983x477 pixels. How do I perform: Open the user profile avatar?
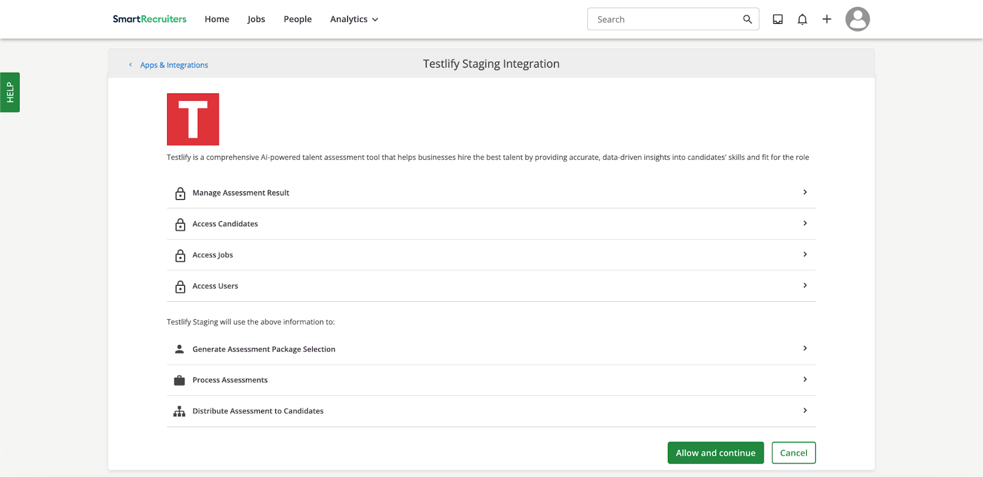[858, 19]
